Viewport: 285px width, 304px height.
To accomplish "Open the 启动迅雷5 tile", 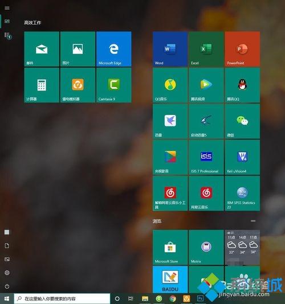I will (206, 121).
